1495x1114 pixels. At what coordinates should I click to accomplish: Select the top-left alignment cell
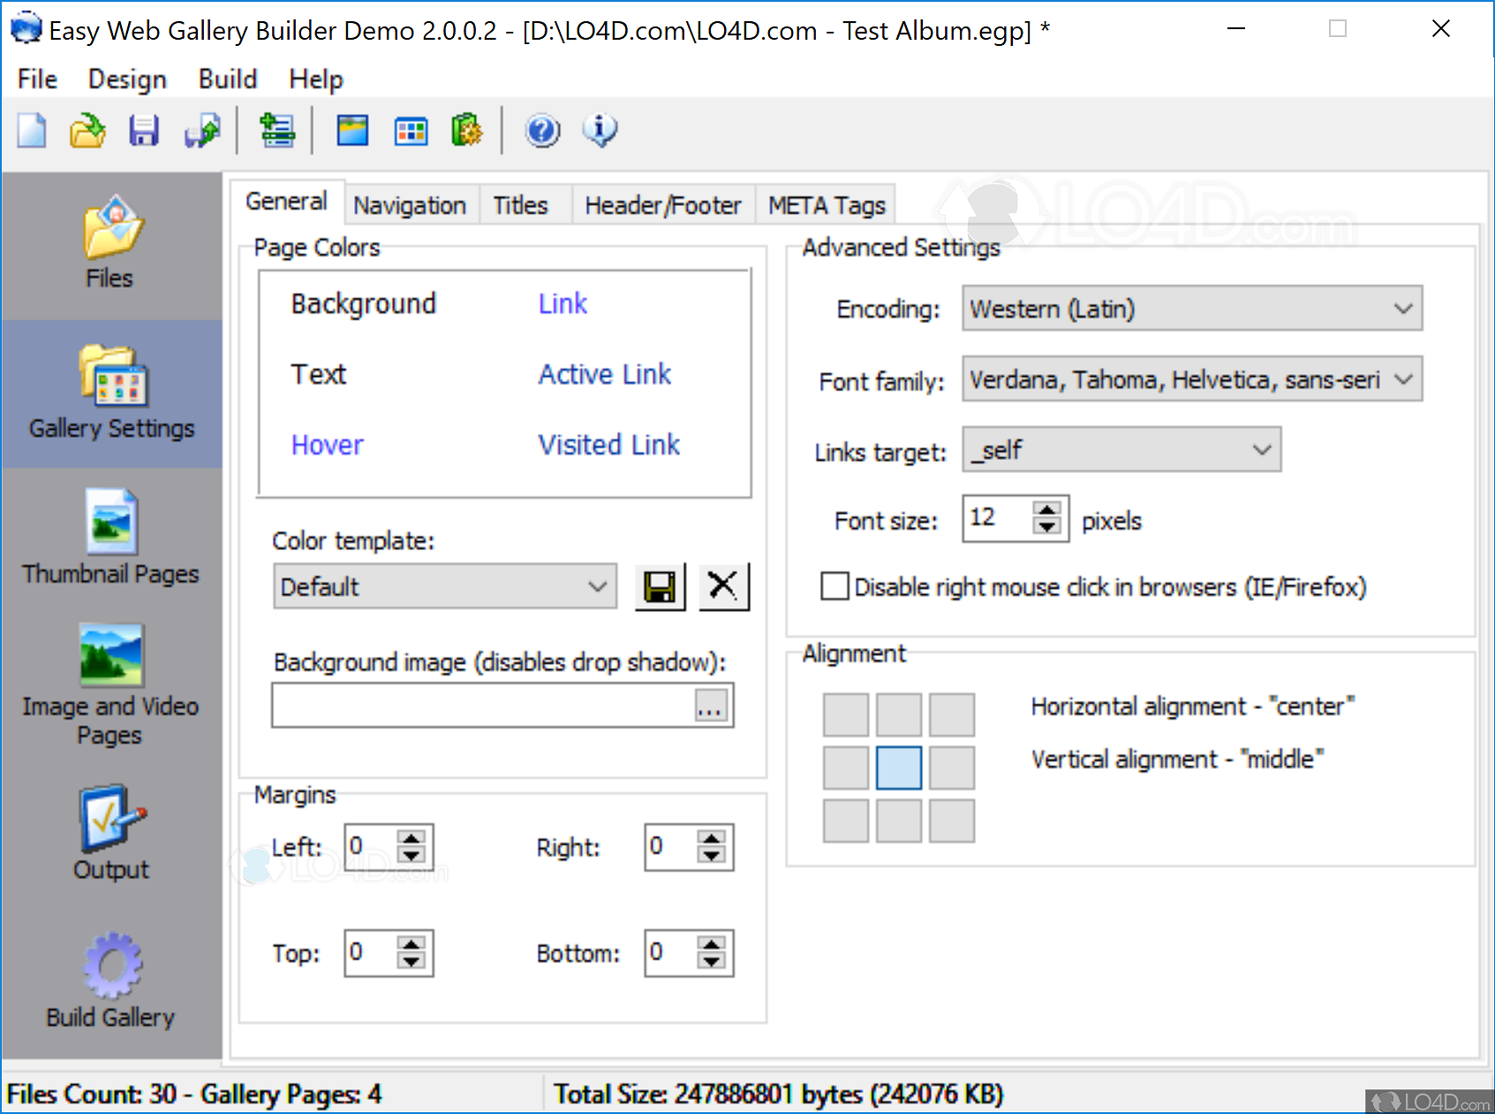click(x=845, y=714)
